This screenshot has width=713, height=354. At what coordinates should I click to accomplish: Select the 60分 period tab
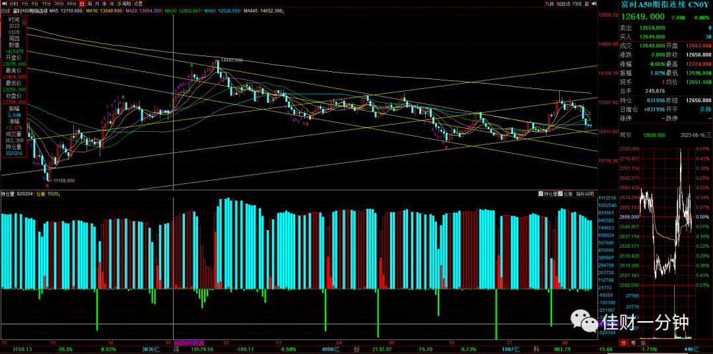72,4
